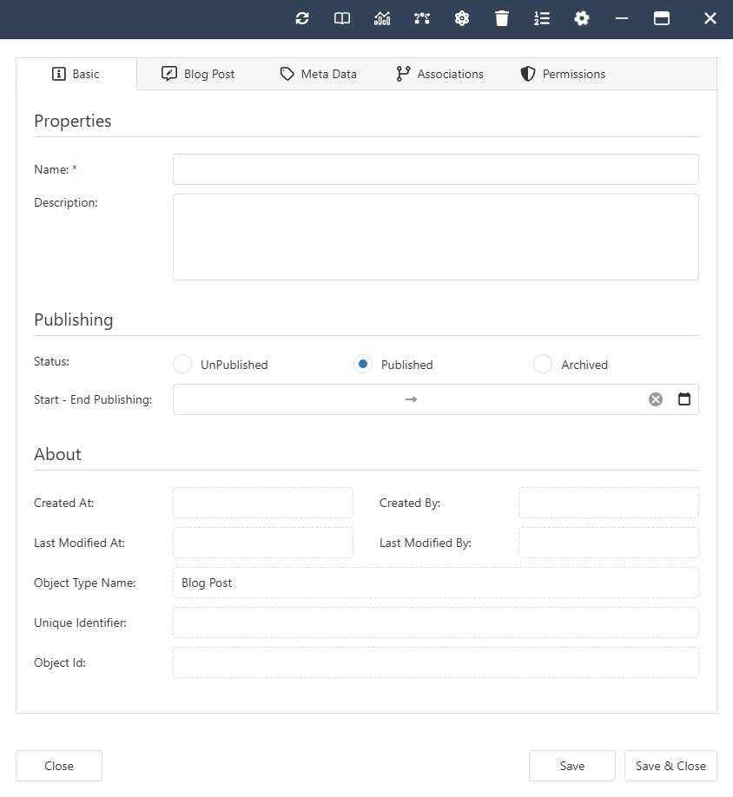The image size is (733, 797).
Task: Click the connected nodes diagram icon
Action: click(422, 18)
